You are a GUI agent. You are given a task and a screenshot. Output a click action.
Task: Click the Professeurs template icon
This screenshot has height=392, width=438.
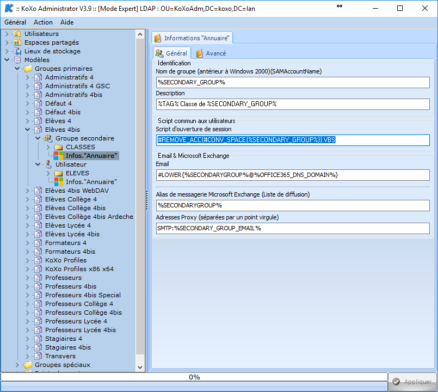coord(38,278)
